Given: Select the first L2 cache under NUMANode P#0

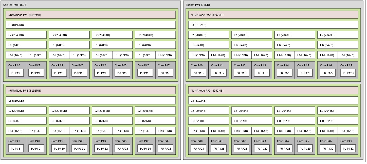Looking at the screenshot, I should click(26, 35).
